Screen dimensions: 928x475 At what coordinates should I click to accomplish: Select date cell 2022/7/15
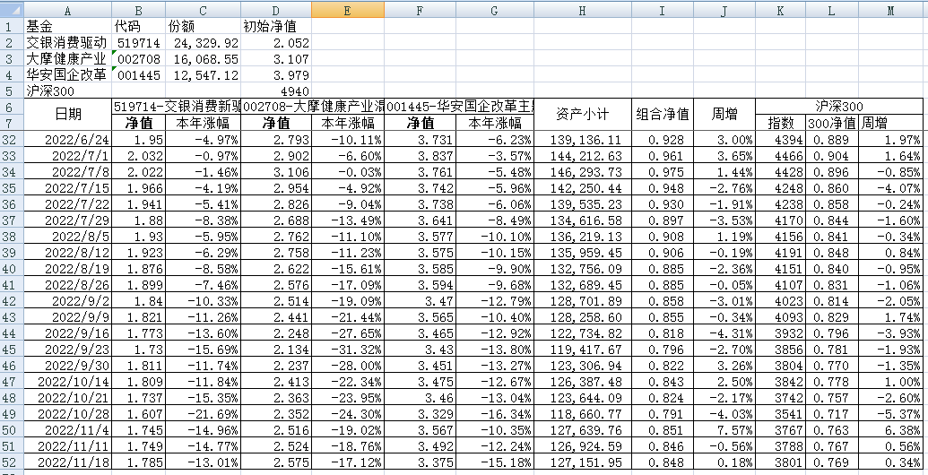tap(67, 188)
